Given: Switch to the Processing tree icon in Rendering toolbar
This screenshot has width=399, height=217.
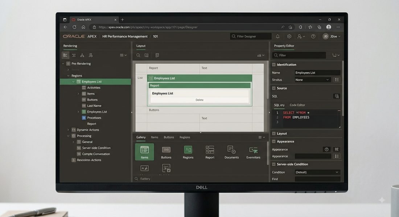Looking at the screenshot, I should point(82,55).
